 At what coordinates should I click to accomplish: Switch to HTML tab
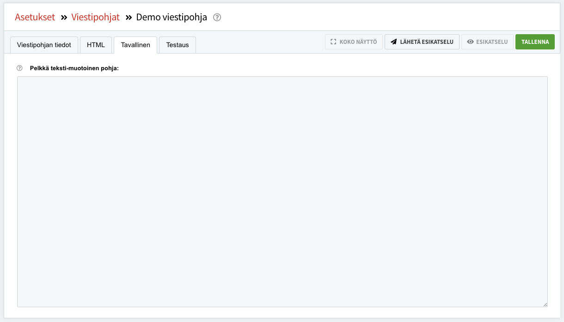click(x=96, y=45)
